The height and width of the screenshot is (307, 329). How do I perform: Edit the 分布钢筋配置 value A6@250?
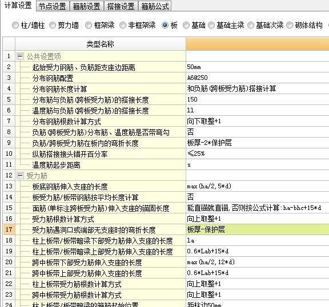click(x=257, y=78)
